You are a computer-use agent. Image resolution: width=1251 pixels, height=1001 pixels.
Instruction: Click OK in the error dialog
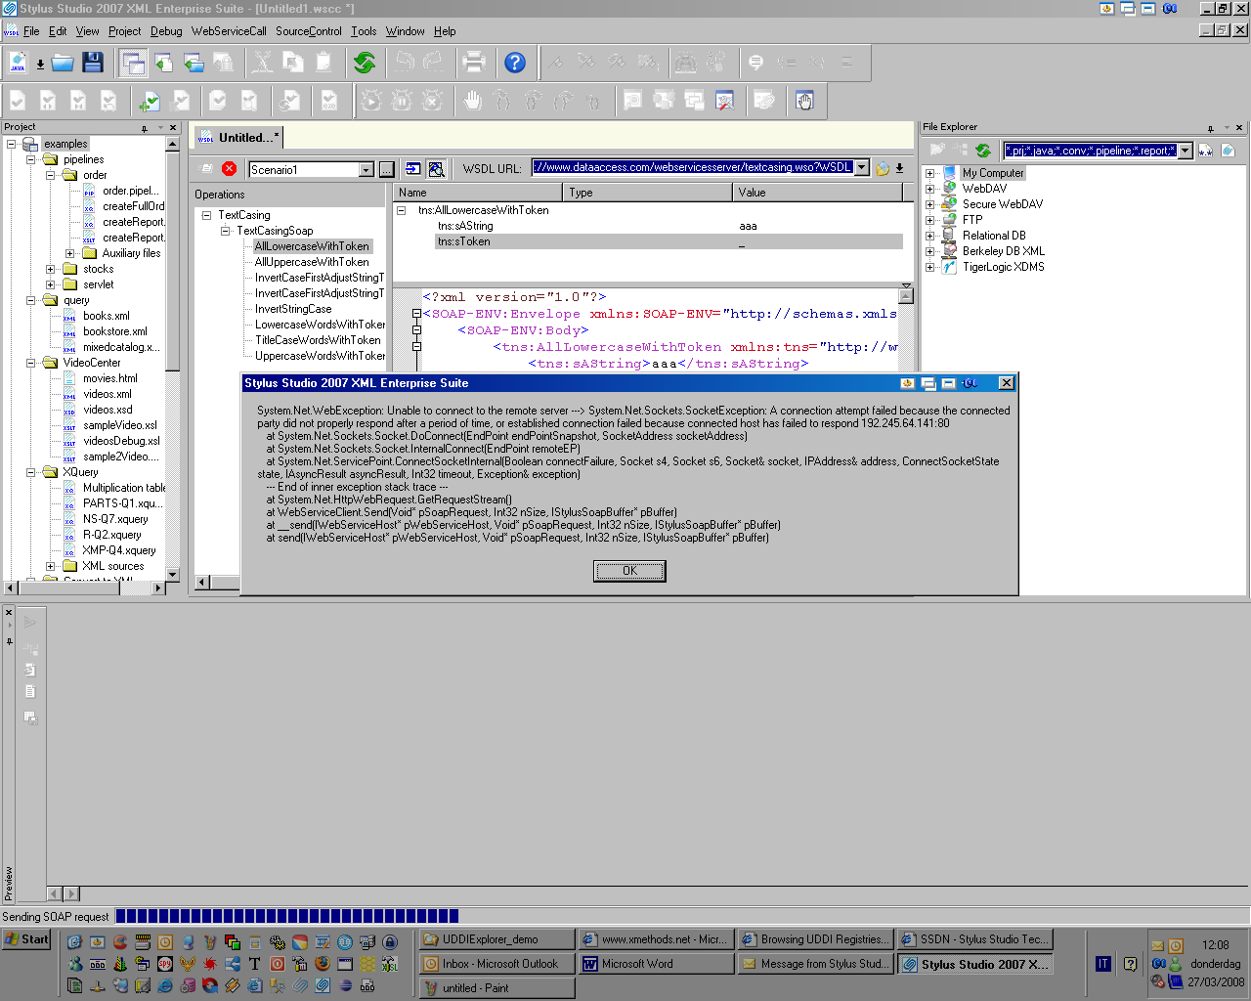(629, 571)
